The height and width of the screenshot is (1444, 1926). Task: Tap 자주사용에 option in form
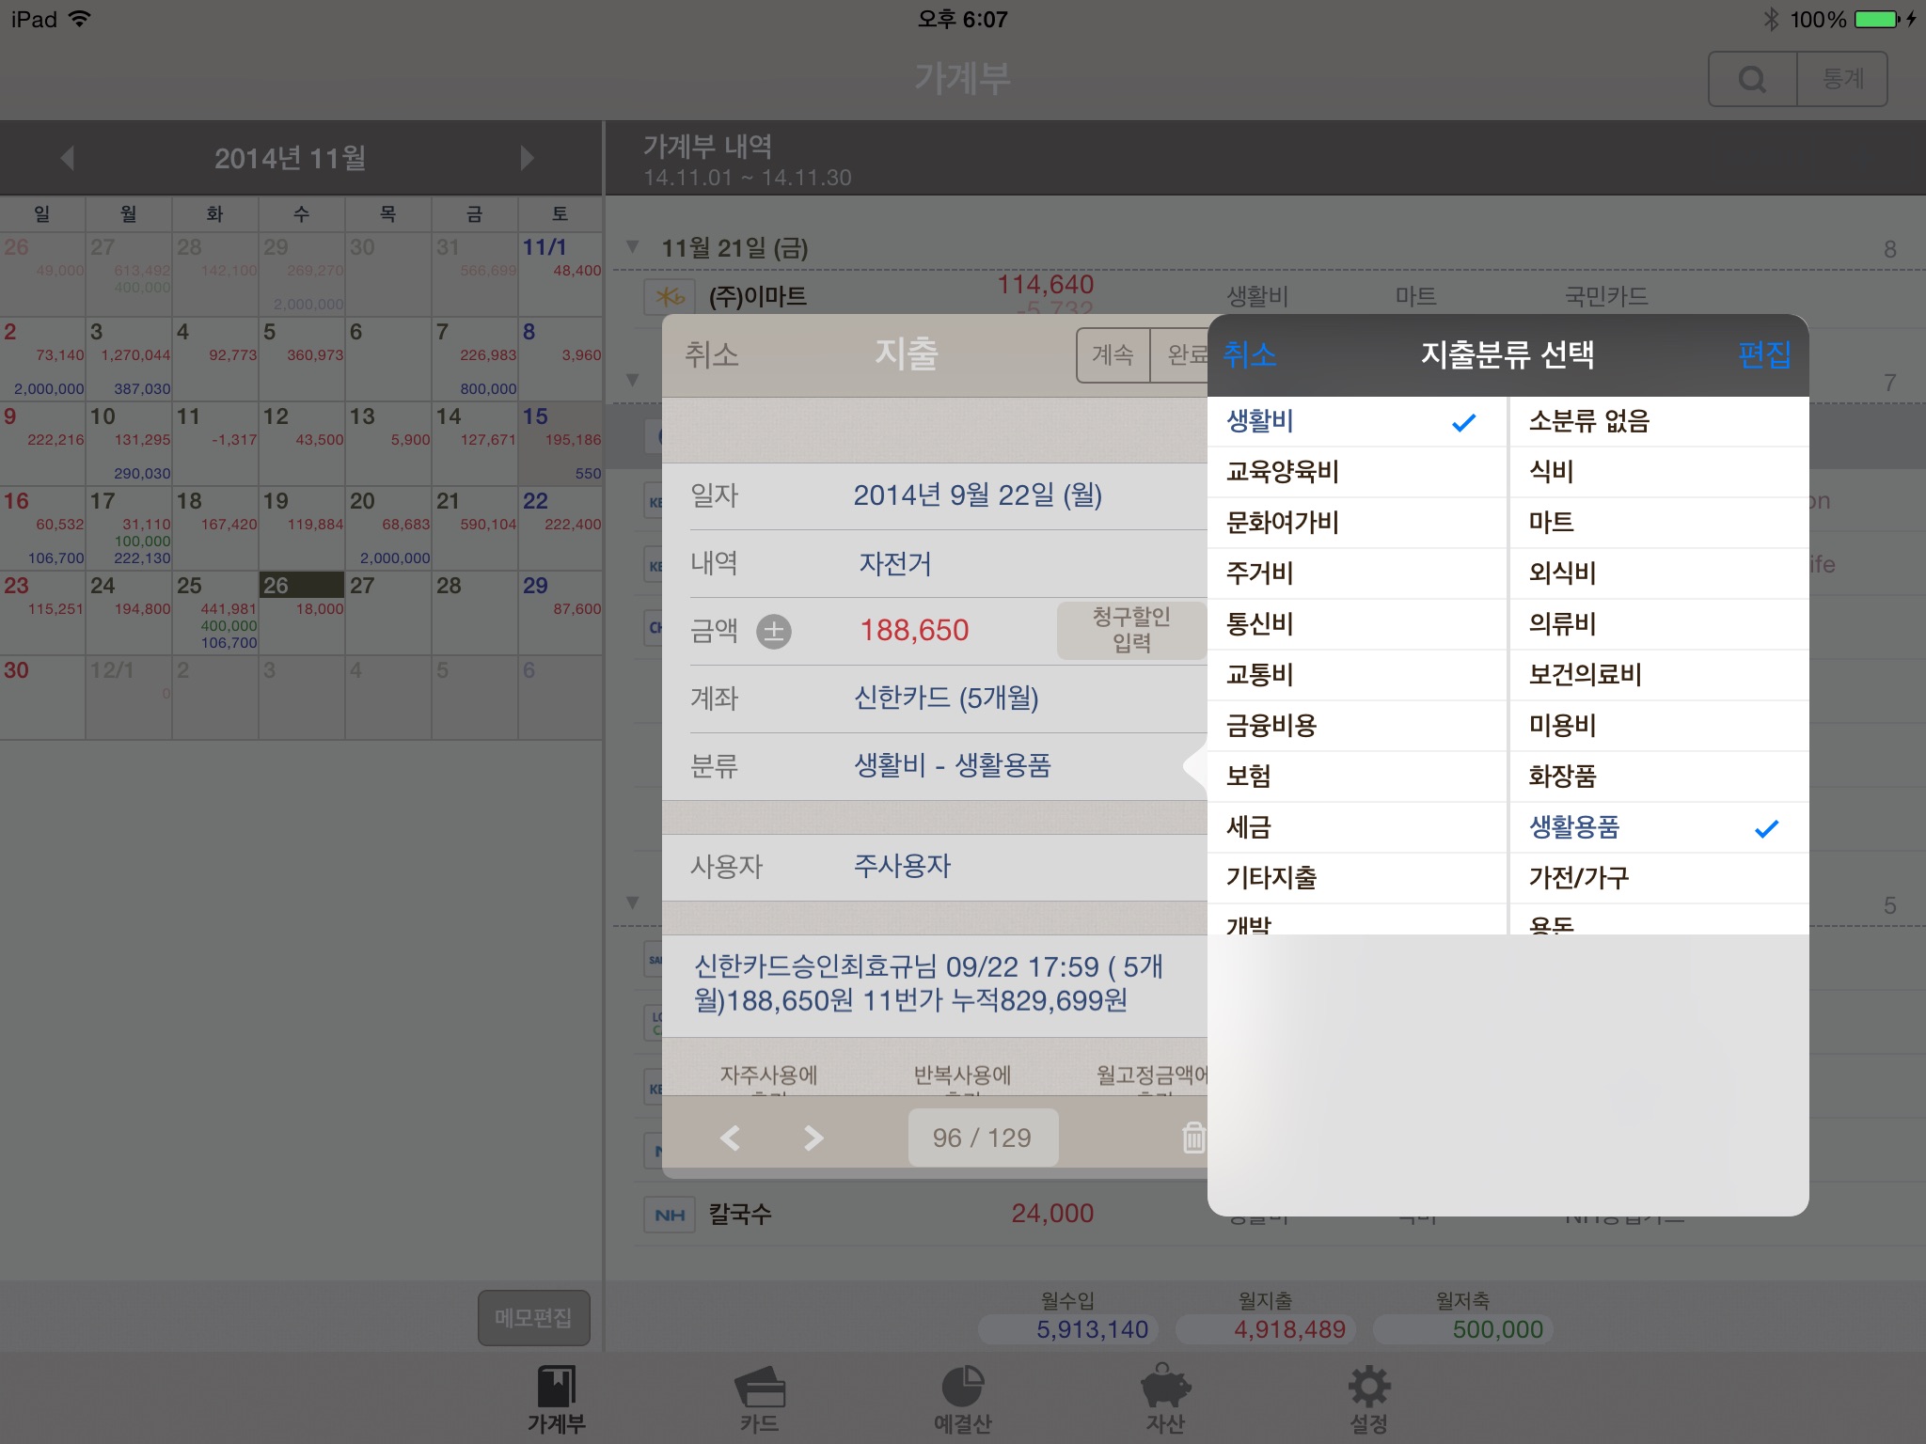[x=768, y=1077]
